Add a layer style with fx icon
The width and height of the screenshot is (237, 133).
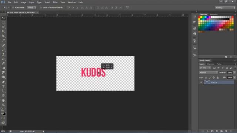(208, 131)
